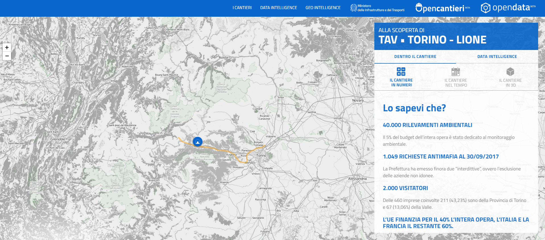Image resolution: width=545 pixels, height=240 pixels.
Task: Click the 2.000 Visitatori heading
Action: point(405,188)
